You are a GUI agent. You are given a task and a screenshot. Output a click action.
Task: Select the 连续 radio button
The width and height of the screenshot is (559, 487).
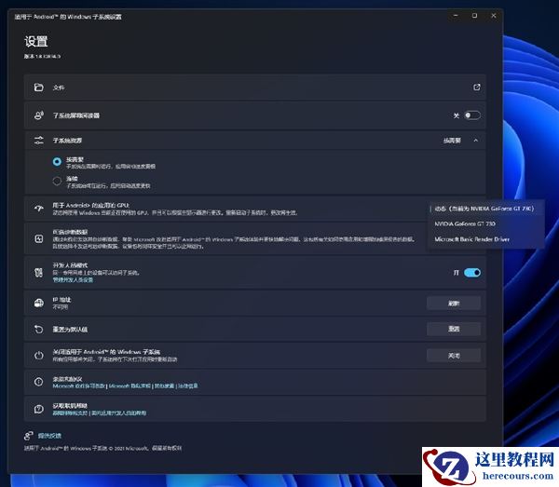[x=57, y=181]
